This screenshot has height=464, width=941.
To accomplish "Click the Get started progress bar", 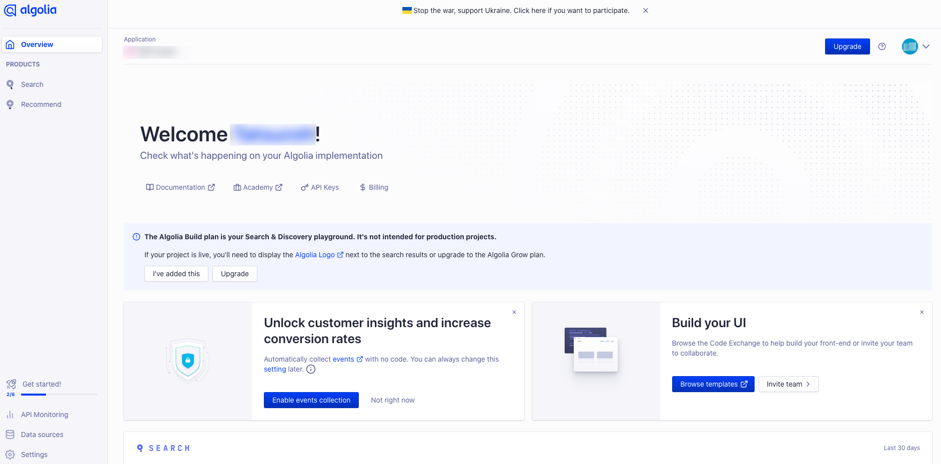I will (x=59, y=395).
